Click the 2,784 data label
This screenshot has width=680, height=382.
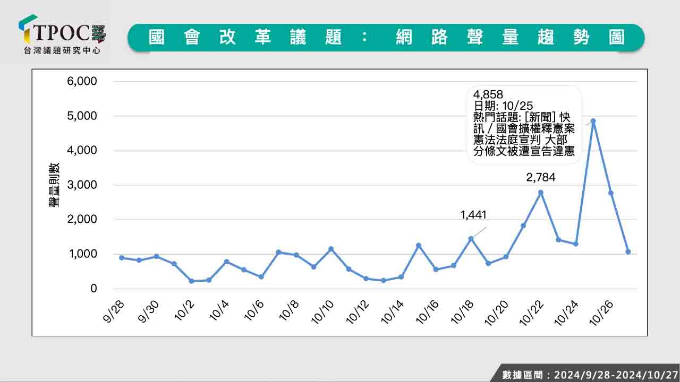pyautogui.click(x=541, y=178)
